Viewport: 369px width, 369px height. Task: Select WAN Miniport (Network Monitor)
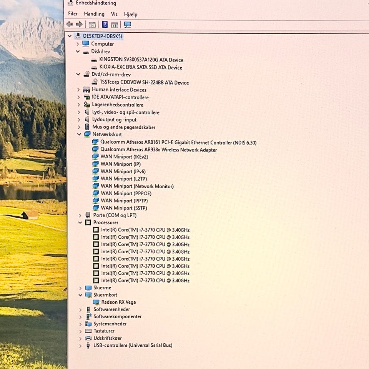click(x=137, y=186)
